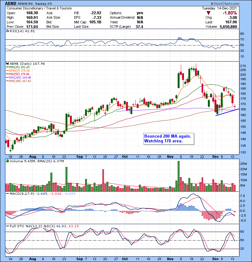Click the MA(50) 178.86 legend entry
The height and width of the screenshot is (262, 252).
[x=18, y=74]
